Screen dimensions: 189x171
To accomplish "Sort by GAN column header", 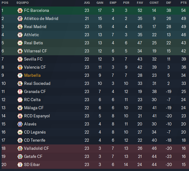I will tap(100, 3).
